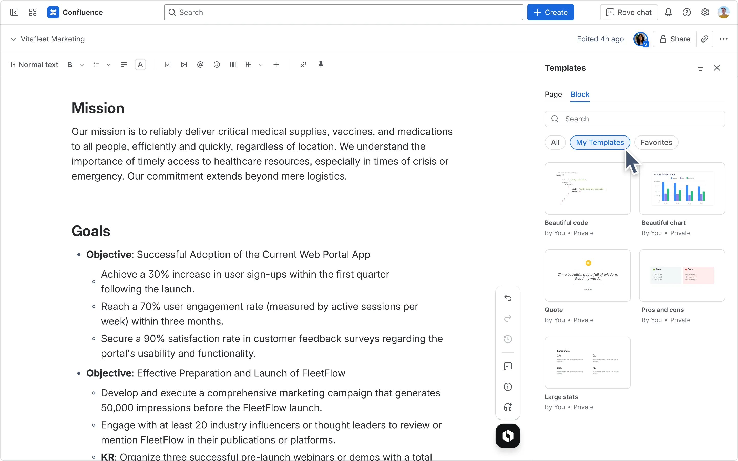The width and height of the screenshot is (738, 461).
Task: Click the Large stats template name
Action: pyautogui.click(x=561, y=397)
